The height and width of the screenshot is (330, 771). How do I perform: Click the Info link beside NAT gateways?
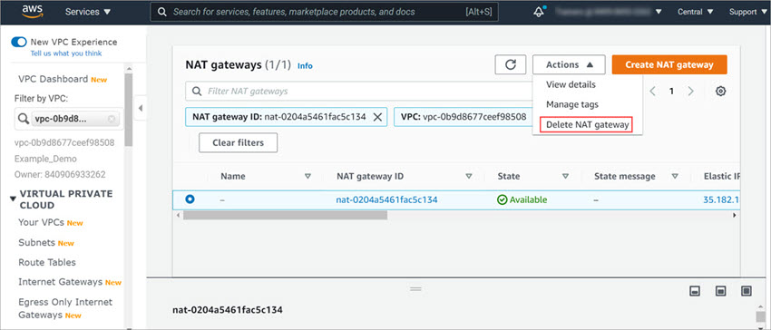[305, 66]
